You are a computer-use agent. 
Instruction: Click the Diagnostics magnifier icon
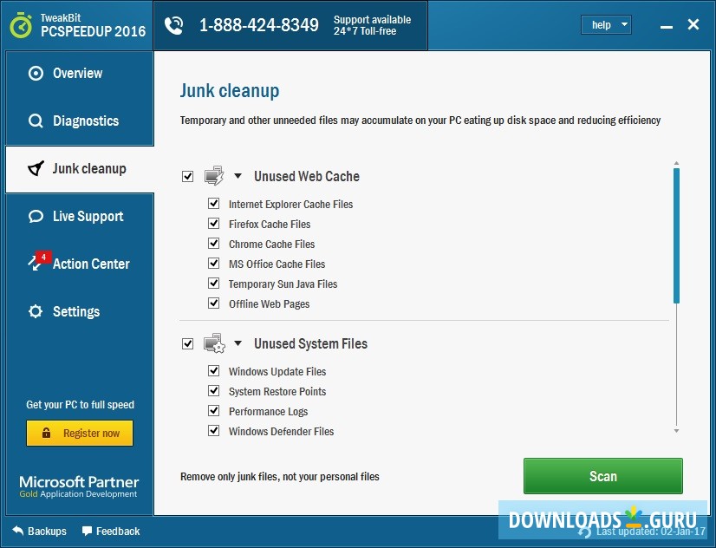36,121
